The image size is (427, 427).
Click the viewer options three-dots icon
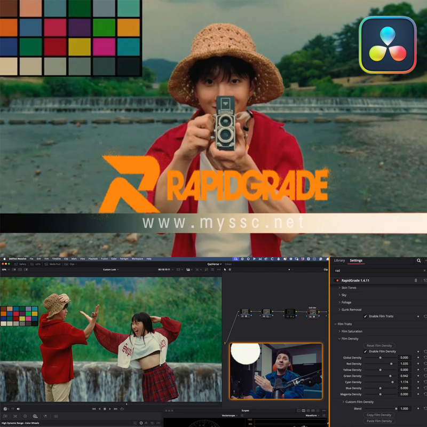click(x=219, y=270)
